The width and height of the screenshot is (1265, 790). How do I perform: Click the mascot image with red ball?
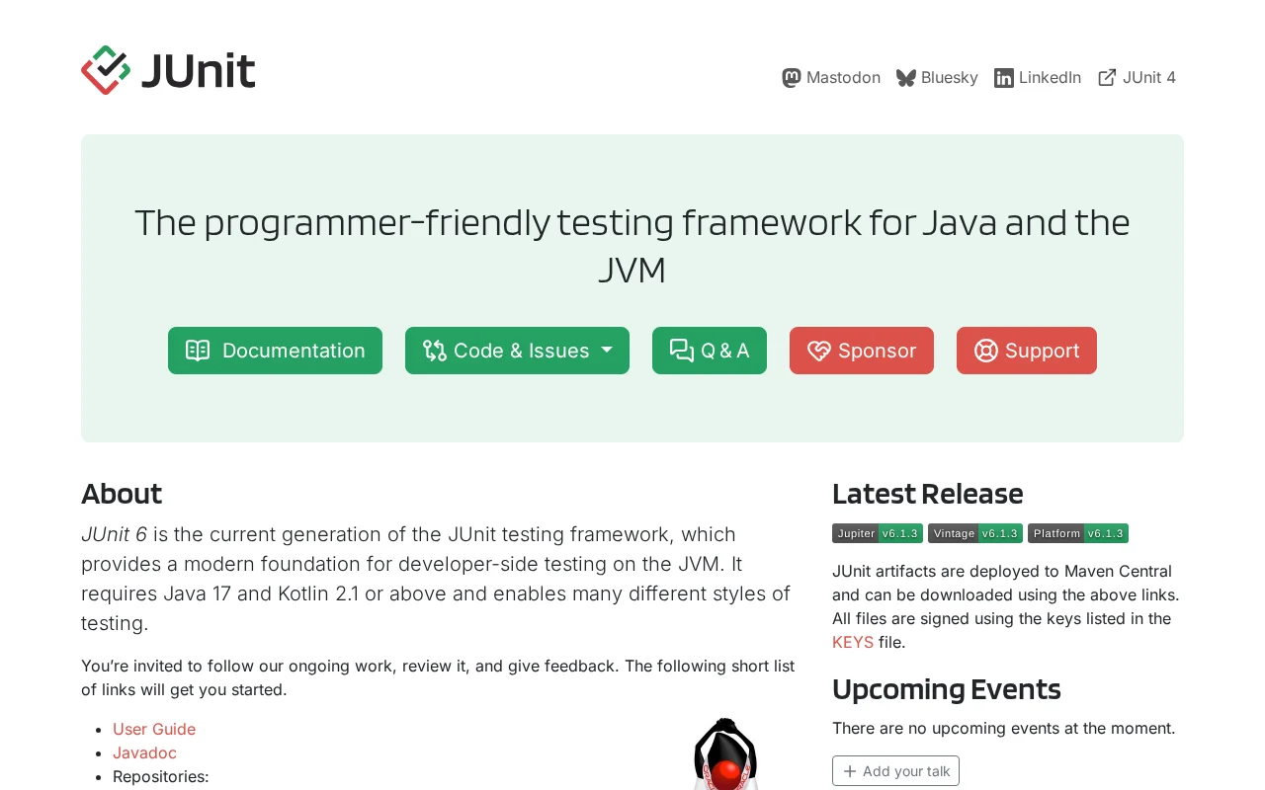726,753
